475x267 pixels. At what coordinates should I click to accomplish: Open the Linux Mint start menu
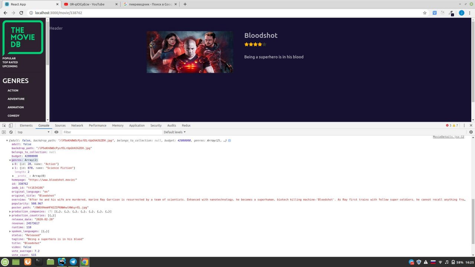point(5,262)
